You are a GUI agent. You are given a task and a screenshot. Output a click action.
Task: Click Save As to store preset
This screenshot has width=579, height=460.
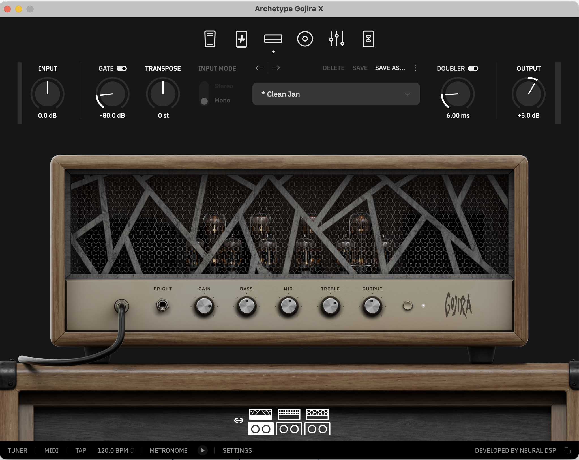pyautogui.click(x=390, y=68)
